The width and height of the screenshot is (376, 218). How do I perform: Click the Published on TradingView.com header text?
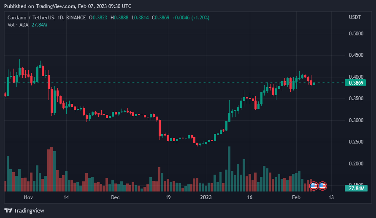(68, 6)
